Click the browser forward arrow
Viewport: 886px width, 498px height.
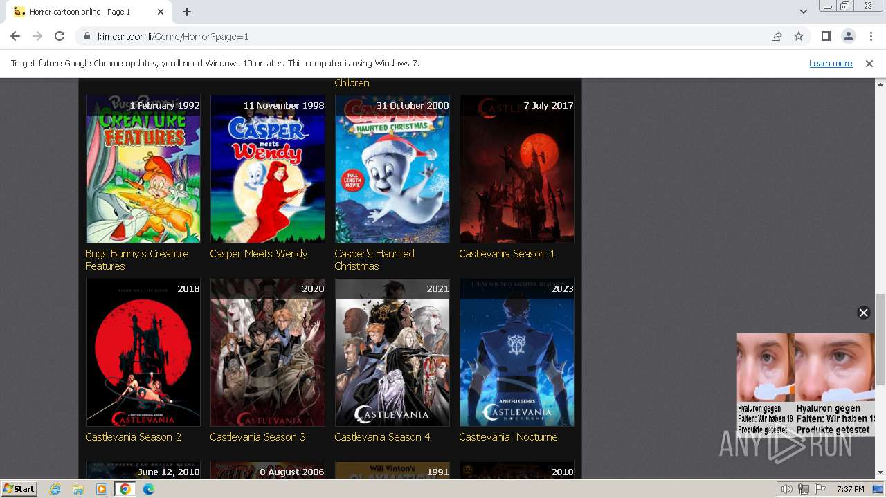(x=37, y=36)
